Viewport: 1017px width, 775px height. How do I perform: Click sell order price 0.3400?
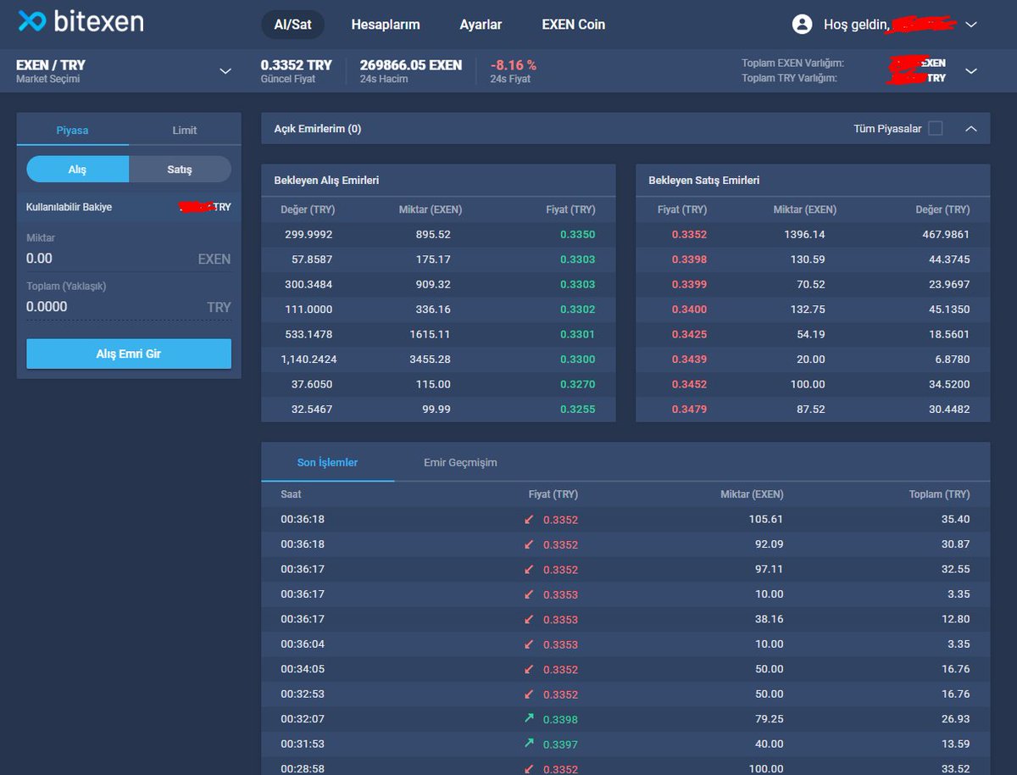(689, 309)
